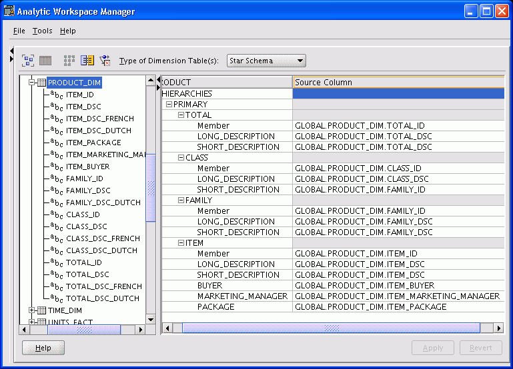Image resolution: width=513 pixels, height=369 pixels.
Task: Click the diagram view toolbar icon
Action: (x=28, y=61)
